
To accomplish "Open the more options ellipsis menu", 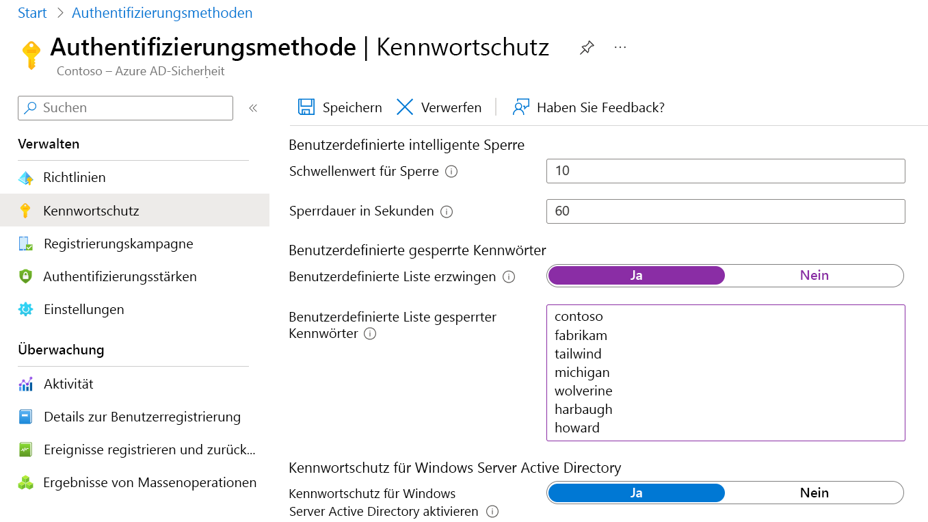I will click(620, 47).
